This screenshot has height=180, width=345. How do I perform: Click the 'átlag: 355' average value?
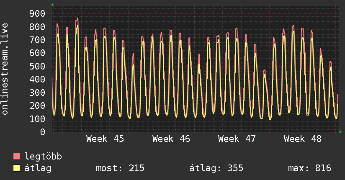pyautogui.click(x=216, y=168)
